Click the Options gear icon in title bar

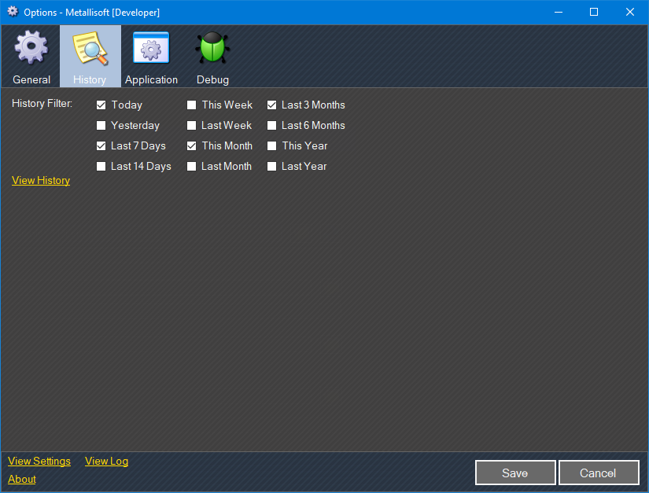point(13,12)
